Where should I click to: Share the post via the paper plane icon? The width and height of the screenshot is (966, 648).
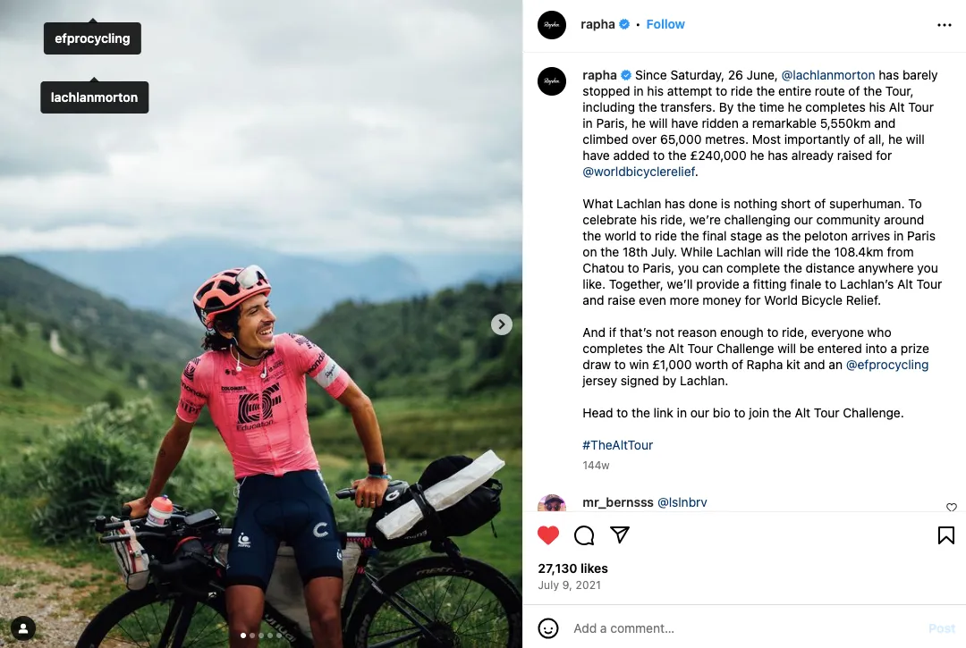tap(619, 534)
